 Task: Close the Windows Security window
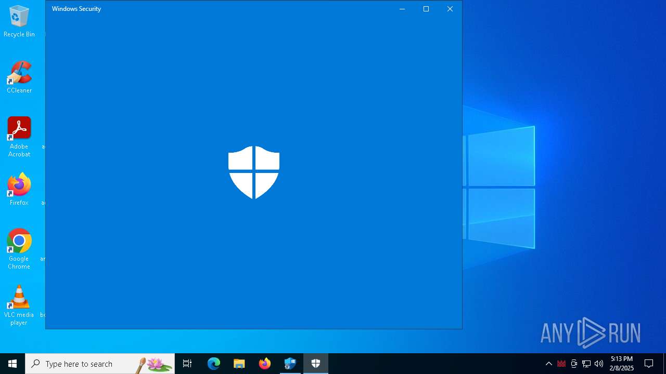pos(450,9)
